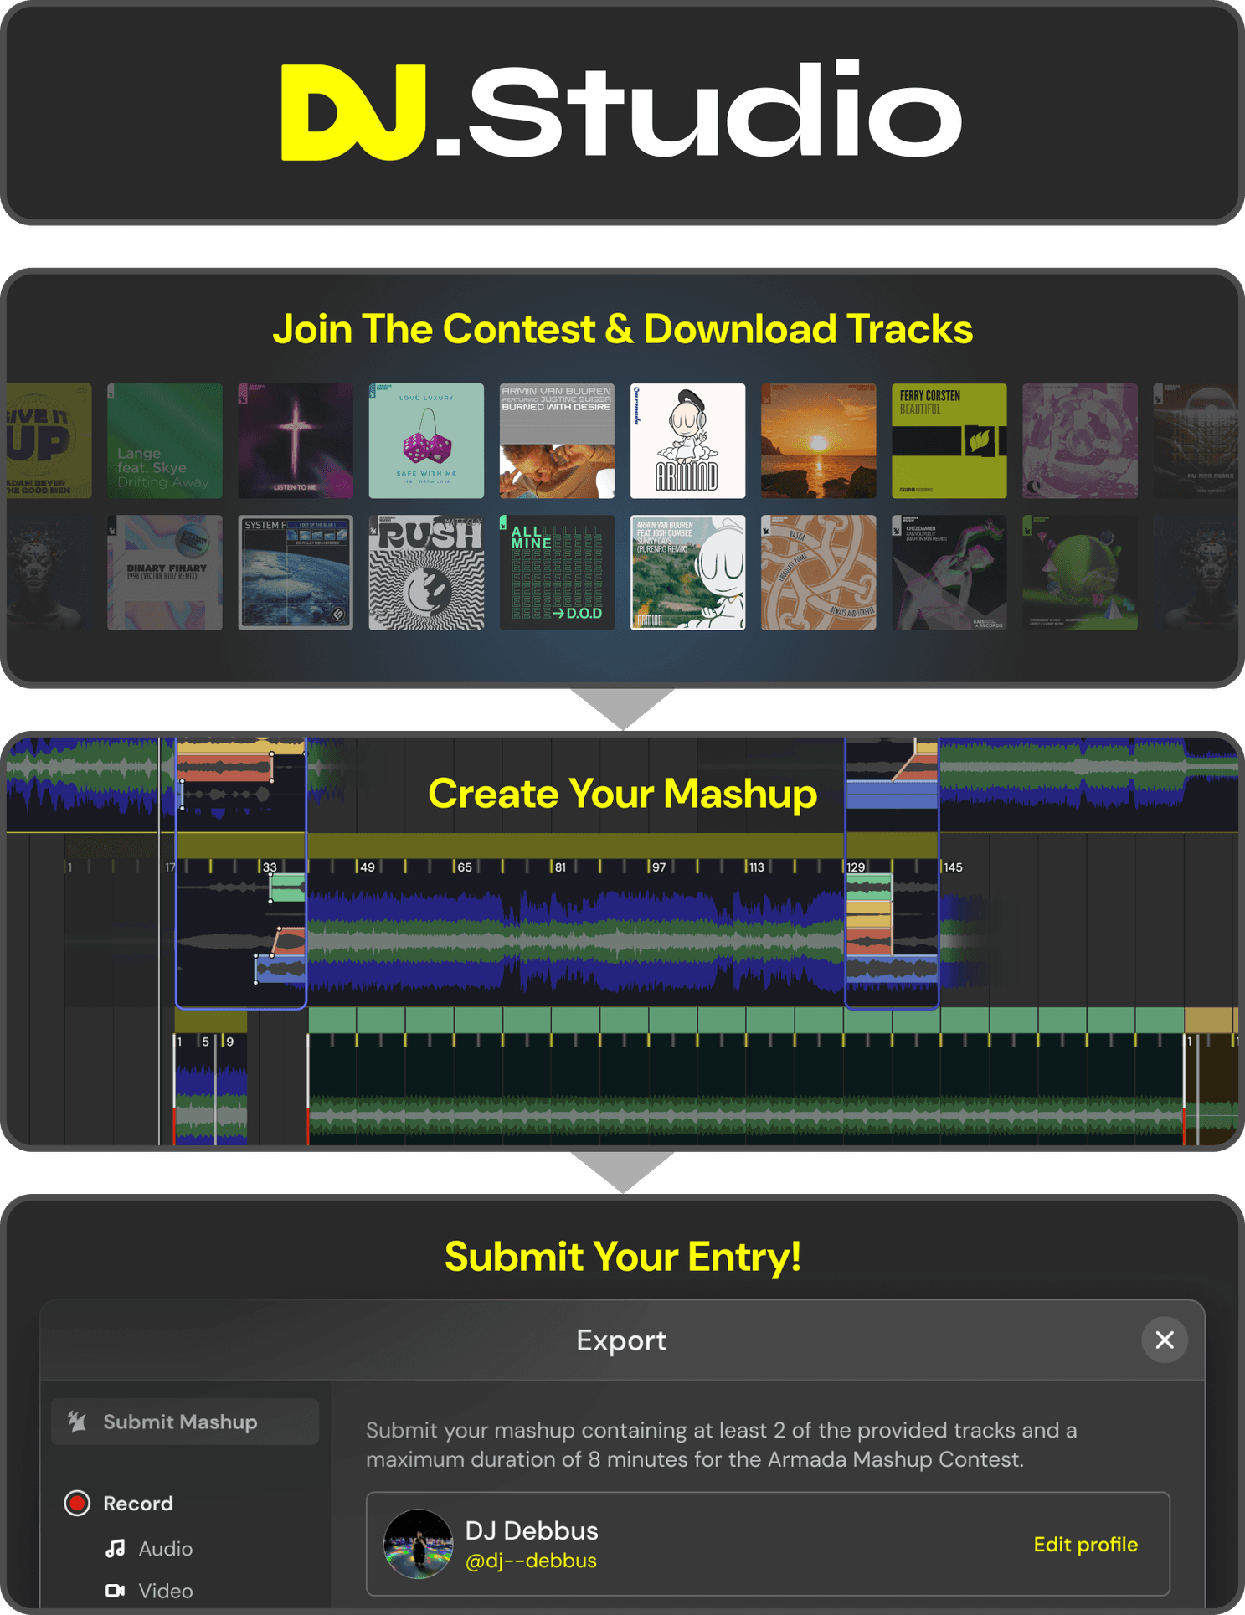Select the Audio record option
Screen dimensions: 1245x1615
pyautogui.click(x=165, y=1548)
